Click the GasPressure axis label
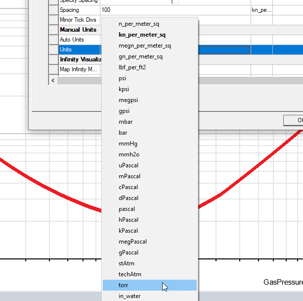The height and width of the screenshot is (301, 303). 283,282
